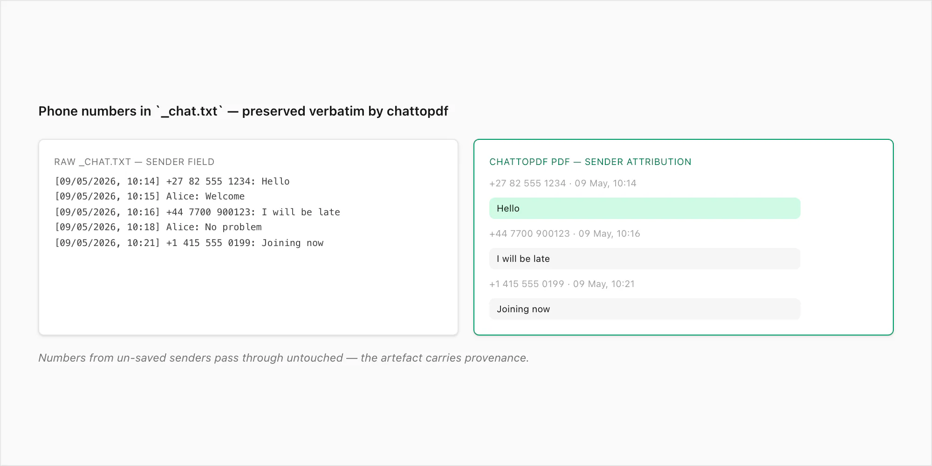This screenshot has height=466, width=932.
Task: Click the RAW _CHAT.TXT — SENDER FIELD heading
Action: point(134,162)
